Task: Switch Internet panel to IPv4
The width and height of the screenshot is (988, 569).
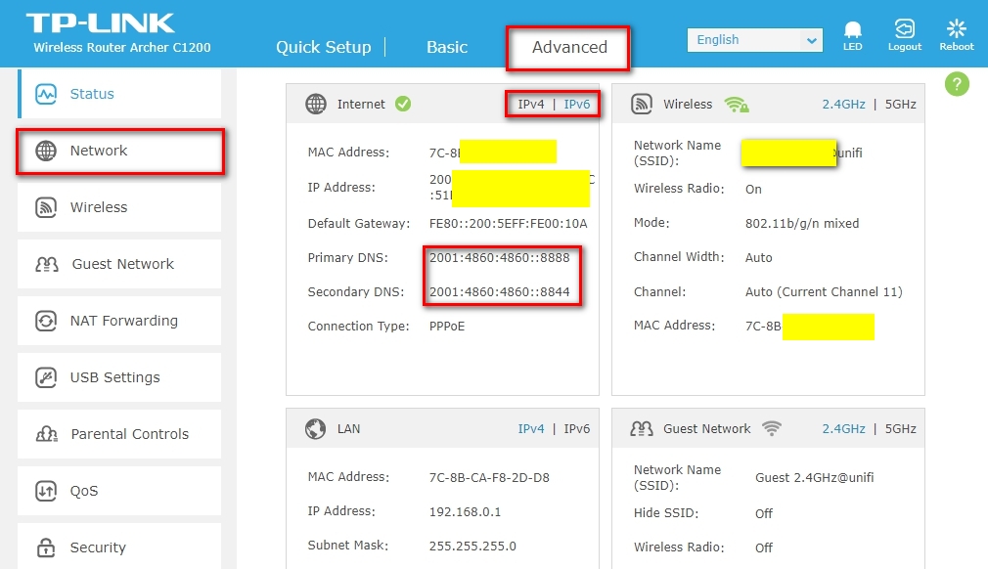Action: click(530, 105)
